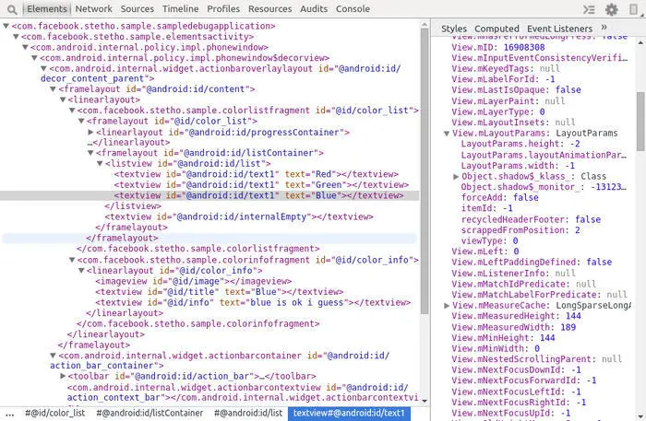
Task: Click the search magnifier icon
Action: 12,9
